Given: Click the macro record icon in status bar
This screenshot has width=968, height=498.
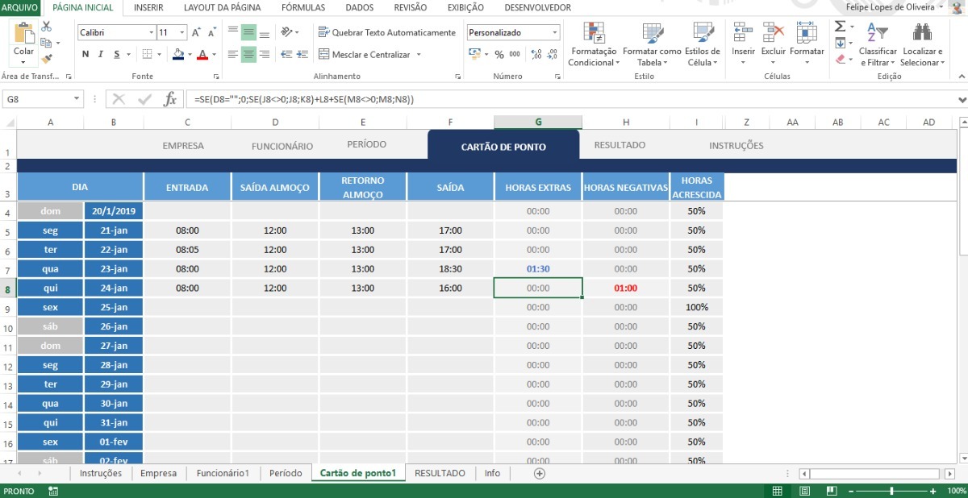Looking at the screenshot, I should click(52, 490).
